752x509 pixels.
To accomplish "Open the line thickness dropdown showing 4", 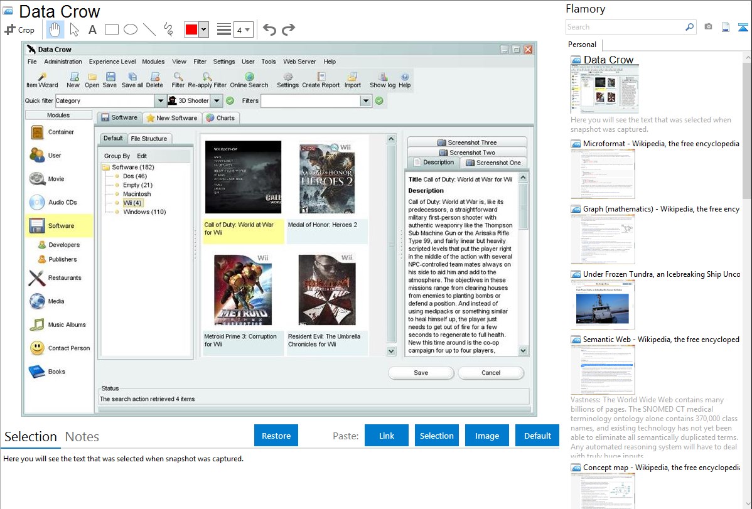I will (243, 30).
